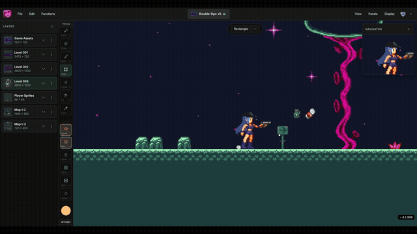
Task: Toggle the History panel button
Action: click(66, 194)
